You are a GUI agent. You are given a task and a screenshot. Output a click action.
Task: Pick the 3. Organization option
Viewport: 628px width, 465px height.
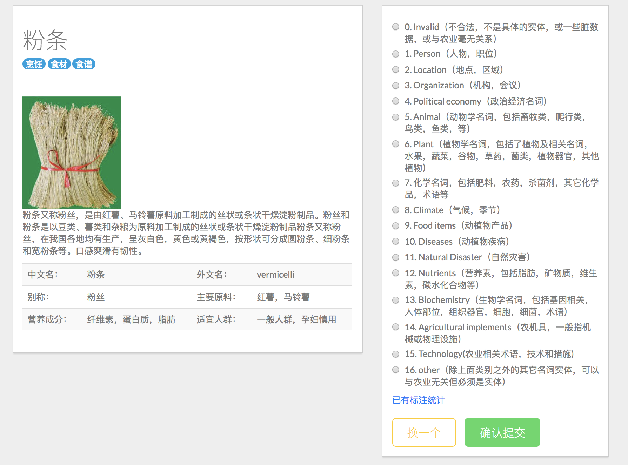tap(396, 86)
